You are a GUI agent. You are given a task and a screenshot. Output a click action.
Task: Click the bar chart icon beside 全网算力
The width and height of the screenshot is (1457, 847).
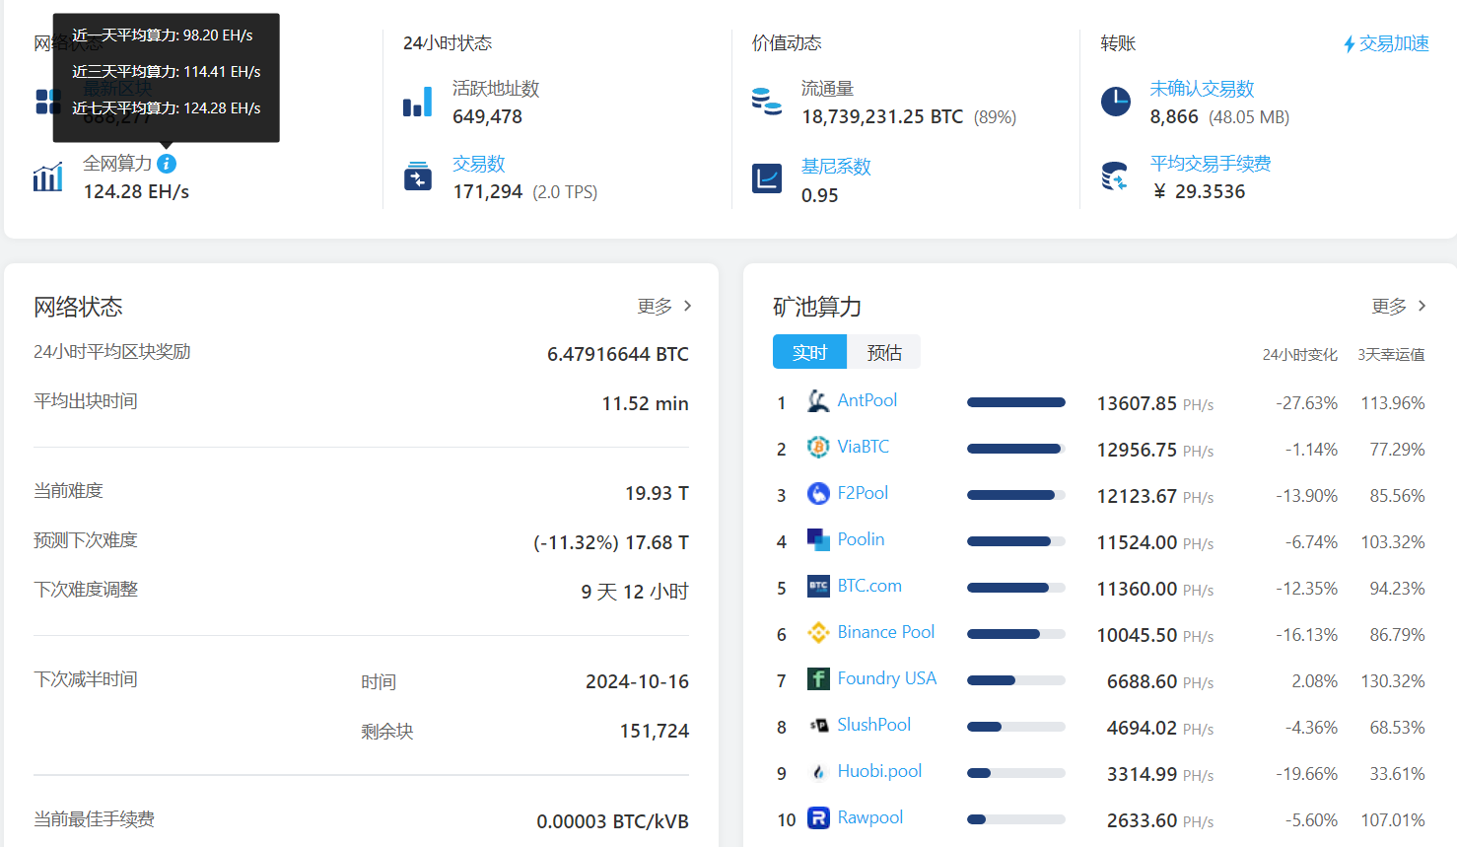47,177
